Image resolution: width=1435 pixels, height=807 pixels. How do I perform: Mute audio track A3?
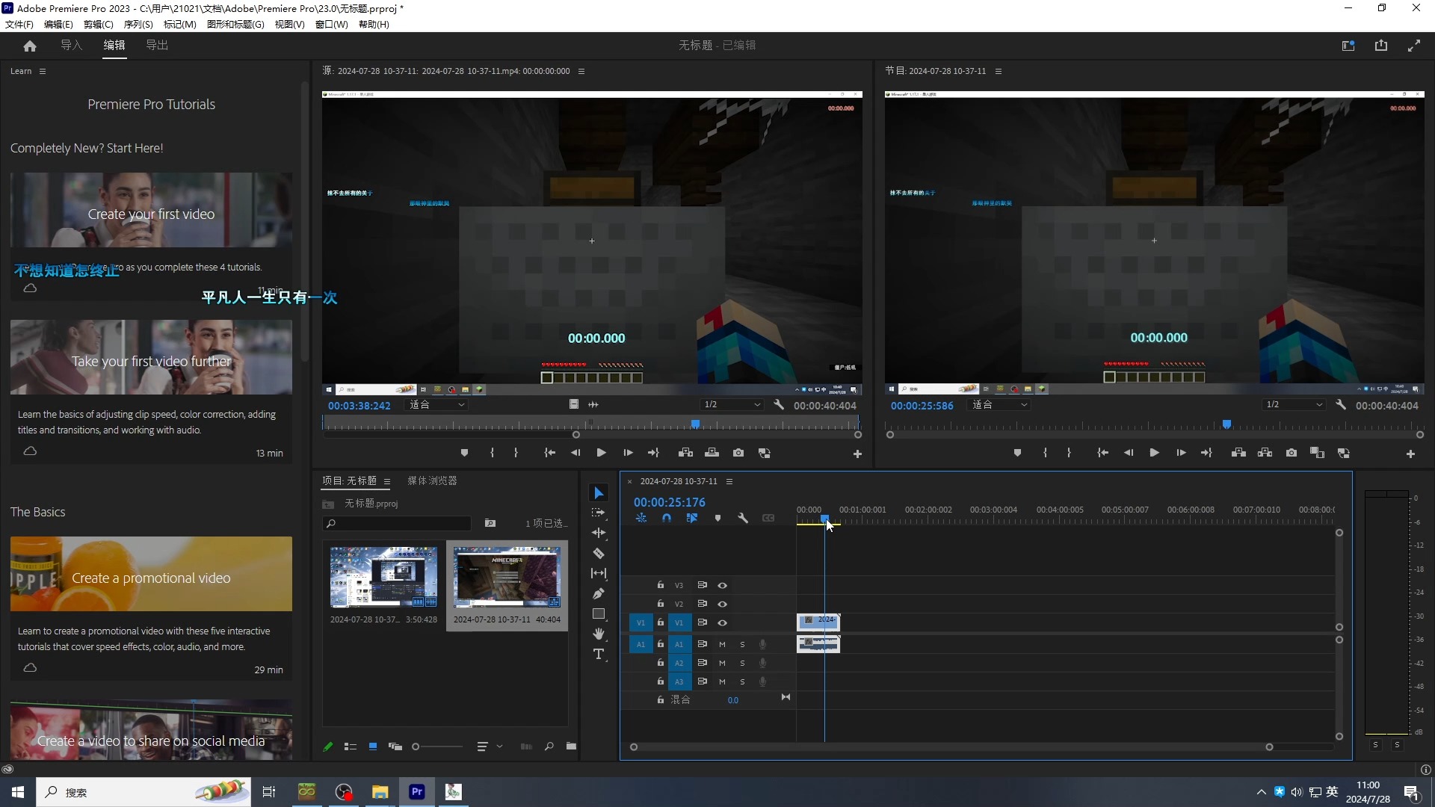tap(722, 681)
